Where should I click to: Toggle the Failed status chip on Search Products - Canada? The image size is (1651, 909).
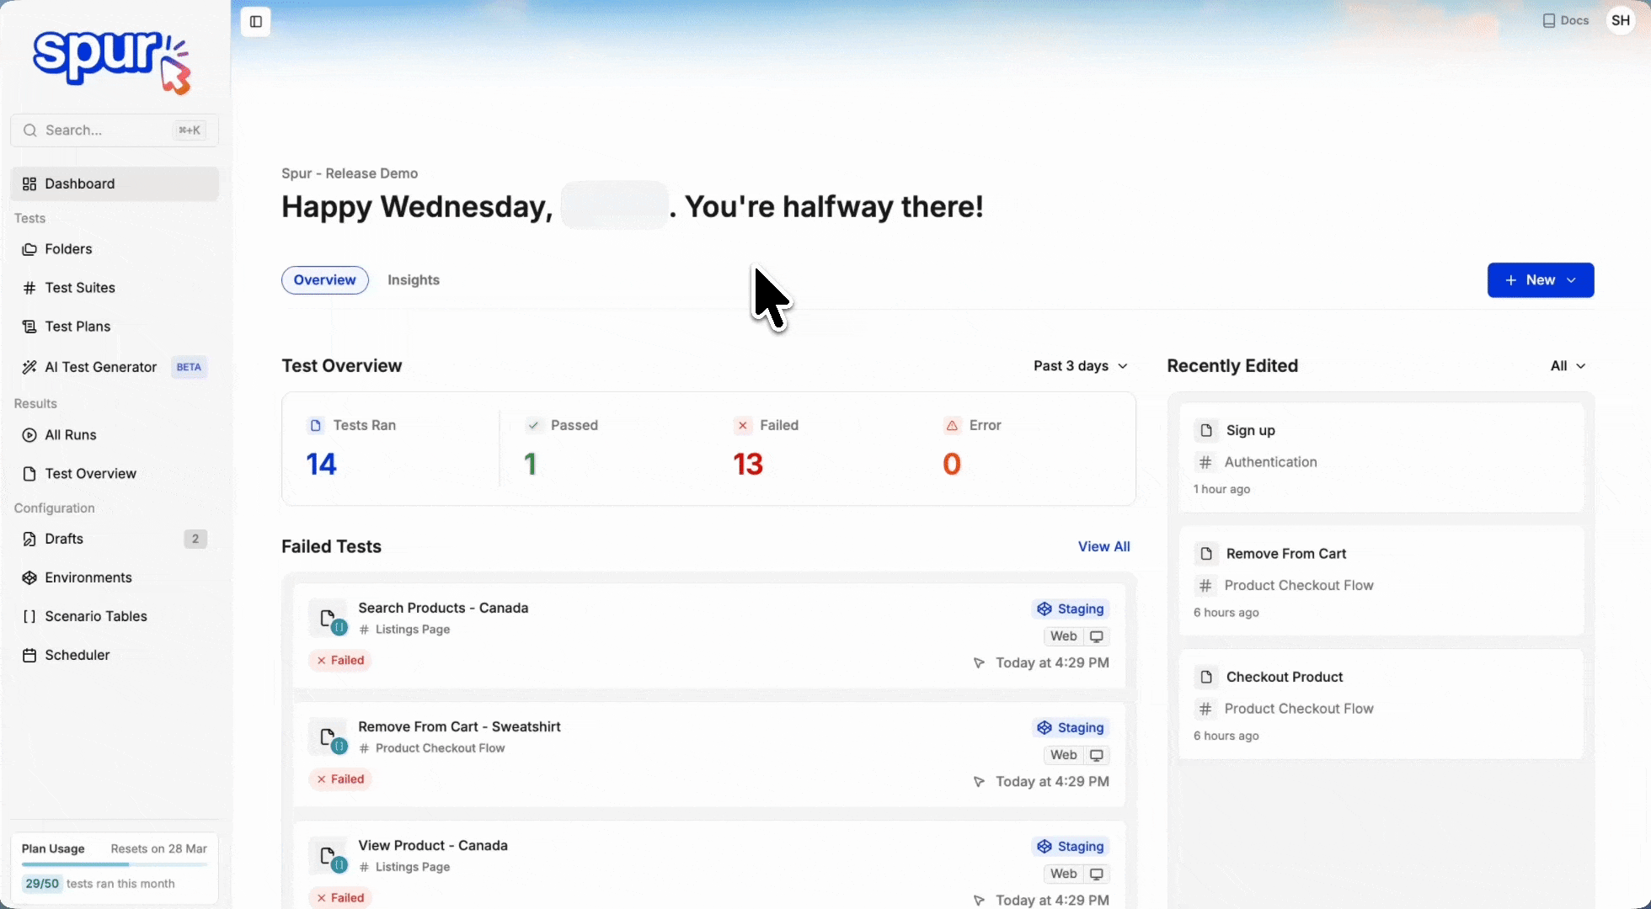(340, 660)
